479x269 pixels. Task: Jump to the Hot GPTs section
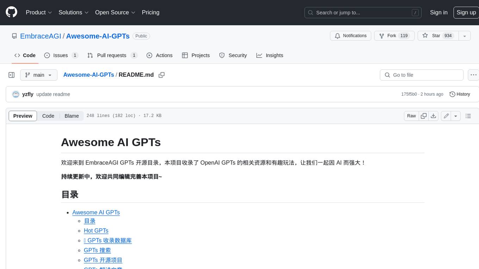point(96,231)
